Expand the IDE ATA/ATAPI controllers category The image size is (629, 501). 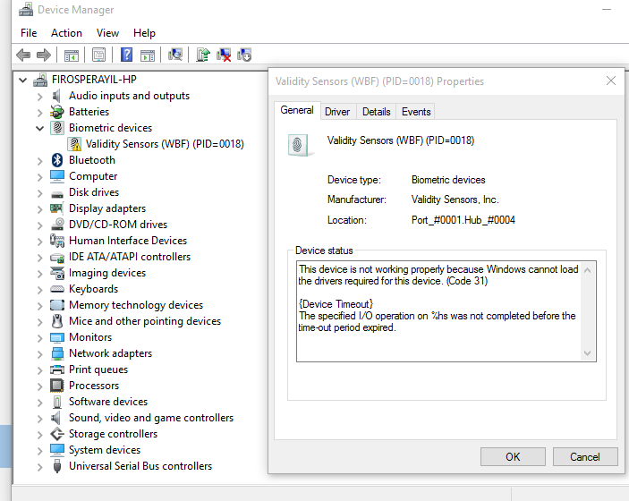(39, 258)
